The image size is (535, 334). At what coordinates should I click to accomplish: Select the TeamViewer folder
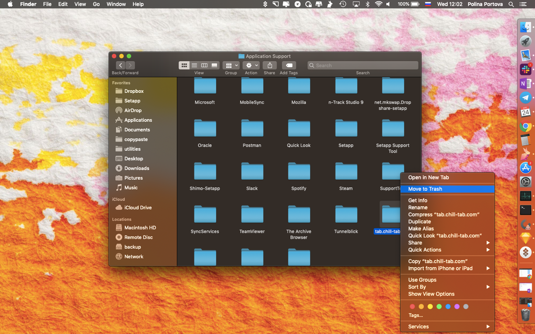[x=252, y=214]
